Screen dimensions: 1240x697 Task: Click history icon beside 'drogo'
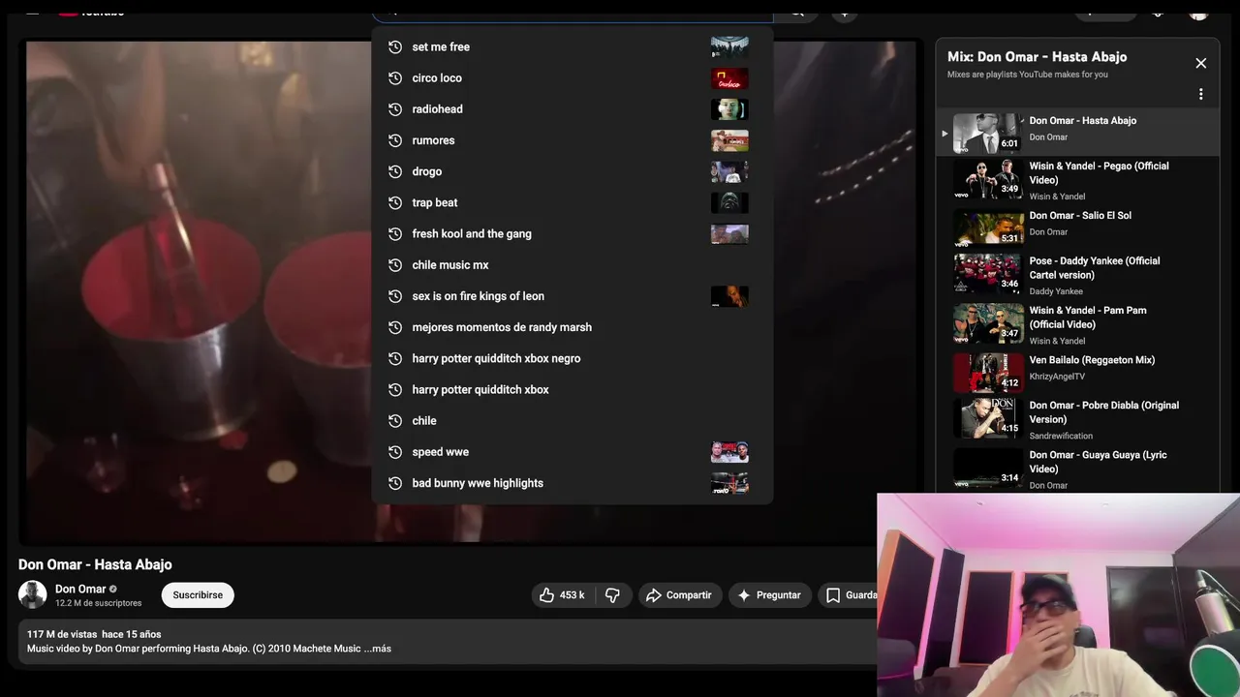(395, 171)
